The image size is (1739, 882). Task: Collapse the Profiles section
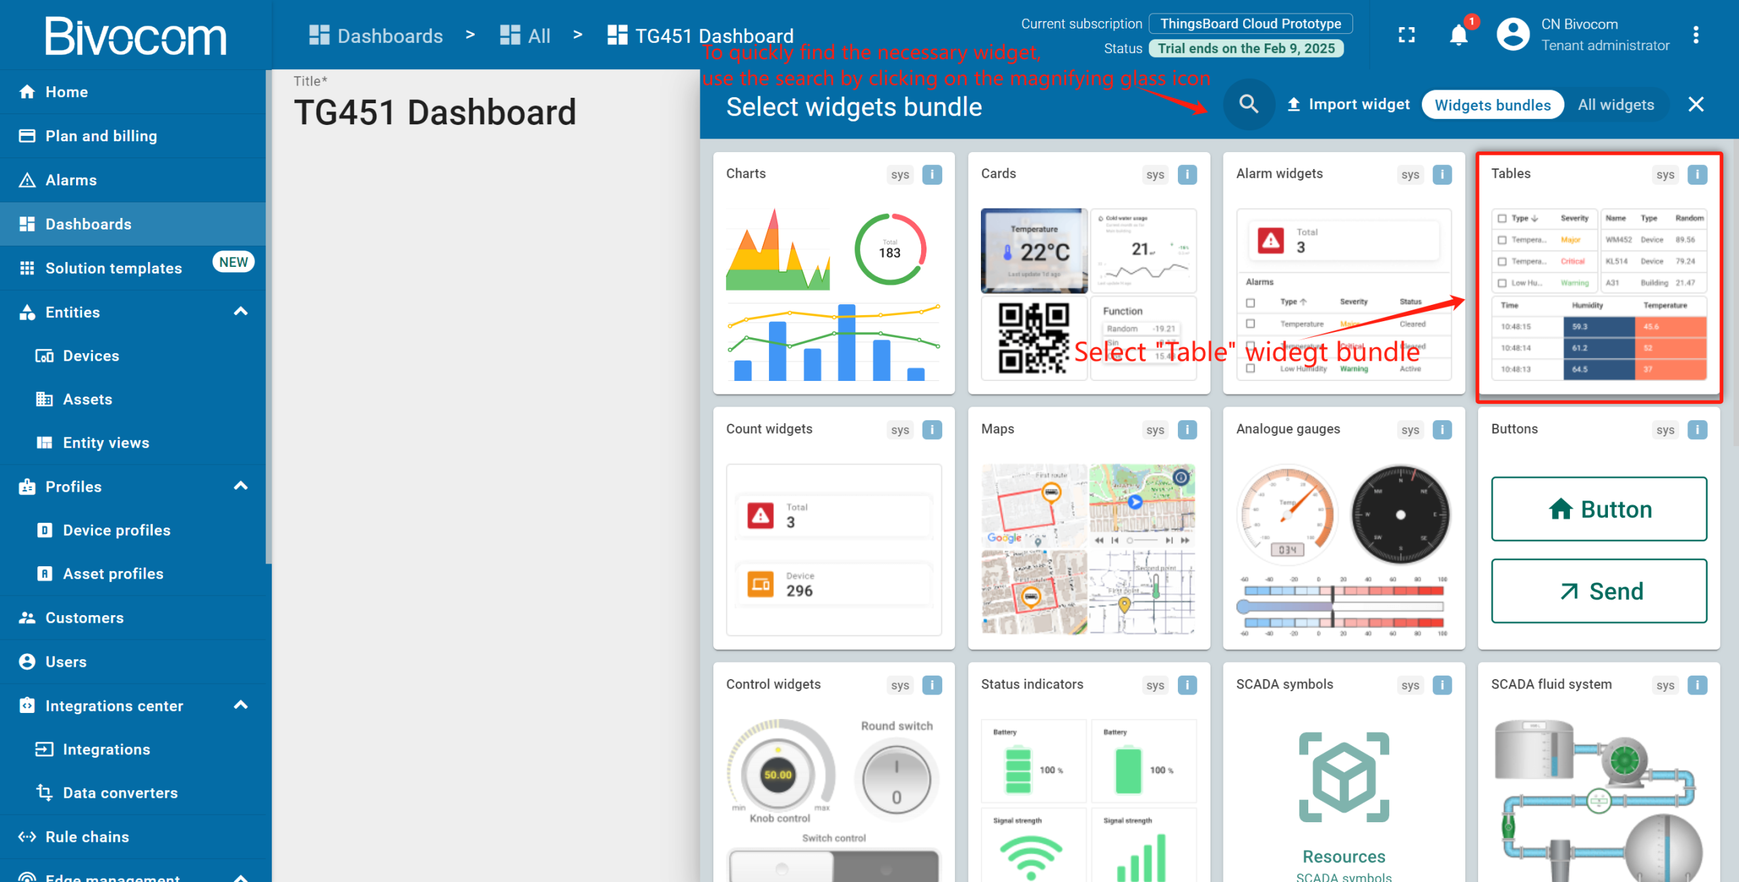[x=240, y=486]
